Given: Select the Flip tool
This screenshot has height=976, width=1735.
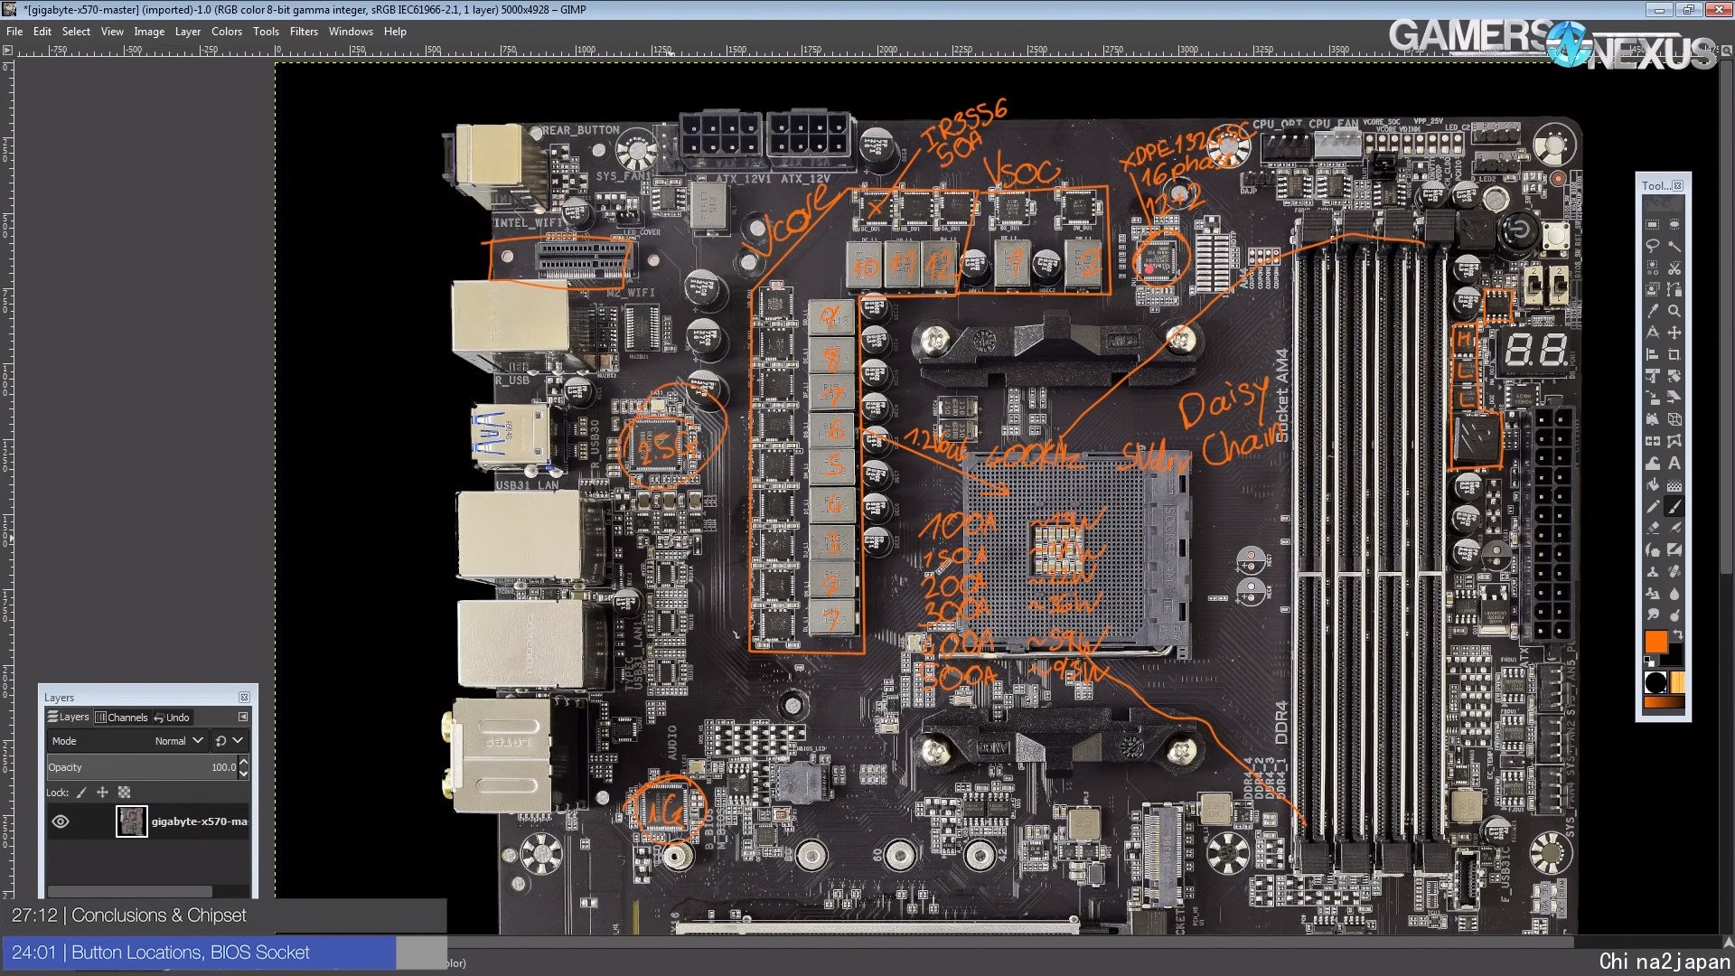Looking at the screenshot, I should coord(1653,441).
